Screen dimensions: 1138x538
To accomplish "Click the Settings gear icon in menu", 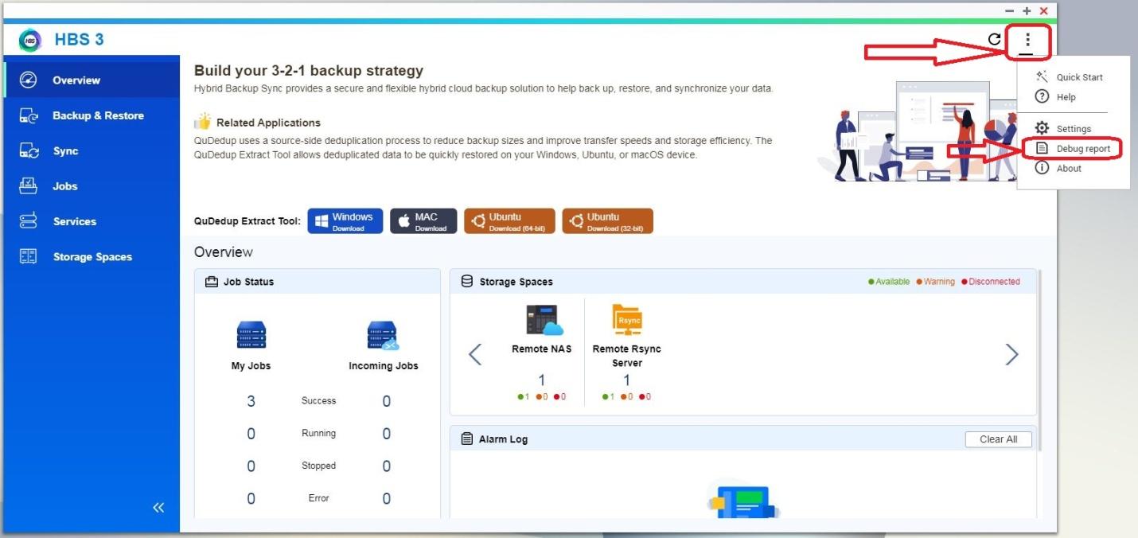I will click(1041, 128).
